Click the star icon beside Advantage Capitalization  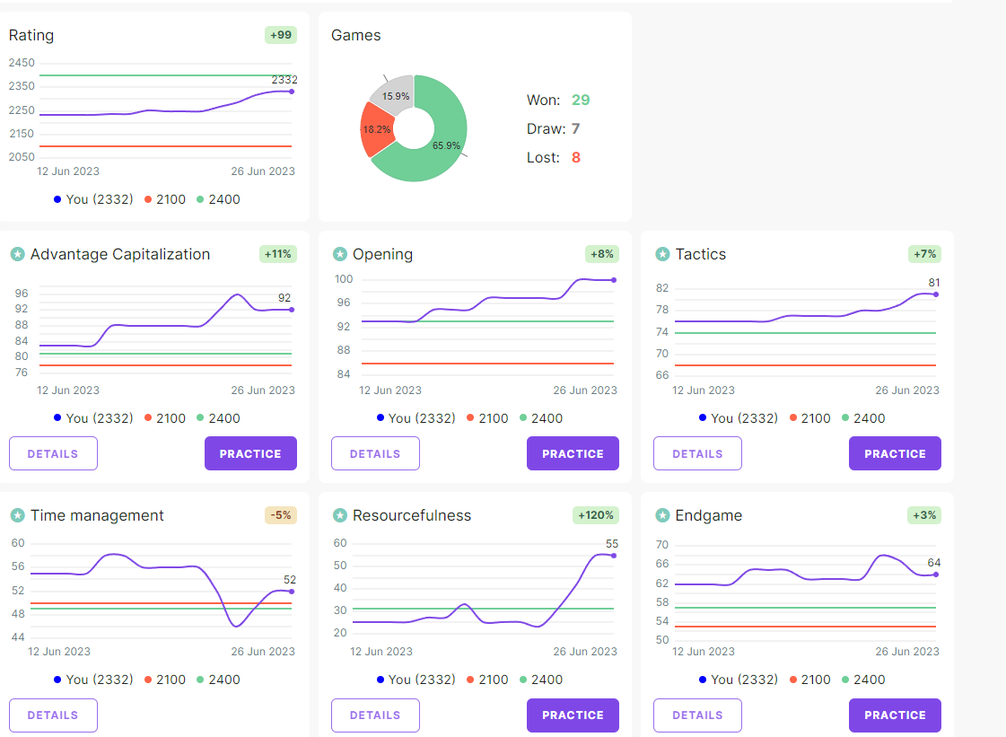17,254
